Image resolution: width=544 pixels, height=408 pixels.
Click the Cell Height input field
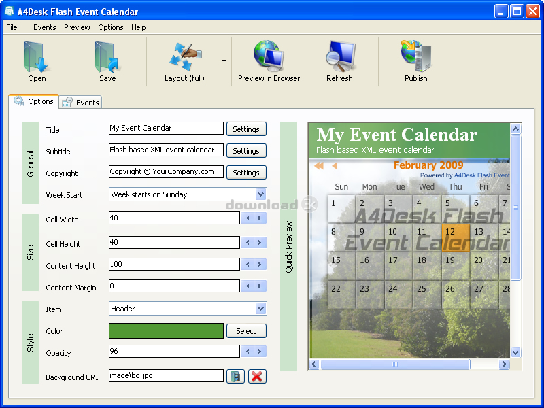tap(174, 242)
